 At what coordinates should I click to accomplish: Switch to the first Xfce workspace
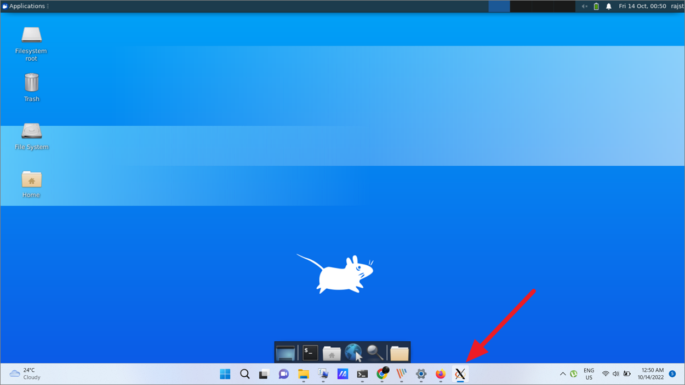pyautogui.click(x=499, y=6)
